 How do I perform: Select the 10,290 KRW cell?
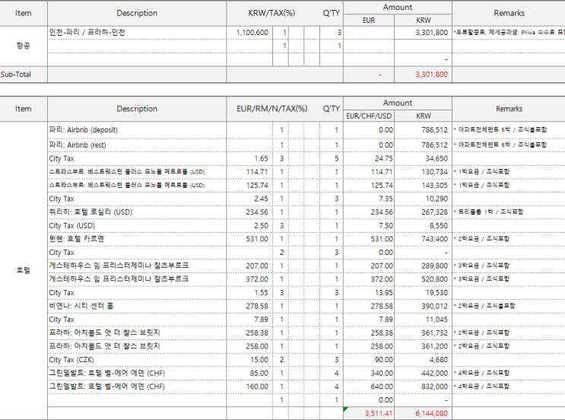(x=423, y=199)
